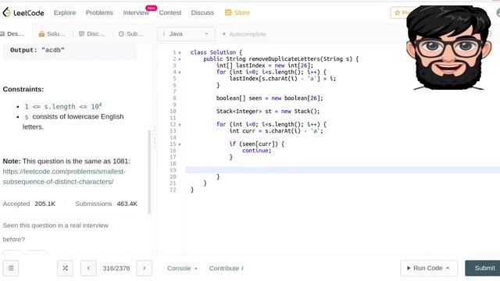Open the Discuss page
Viewport: 500px width, 281px height.
pyautogui.click(x=202, y=12)
